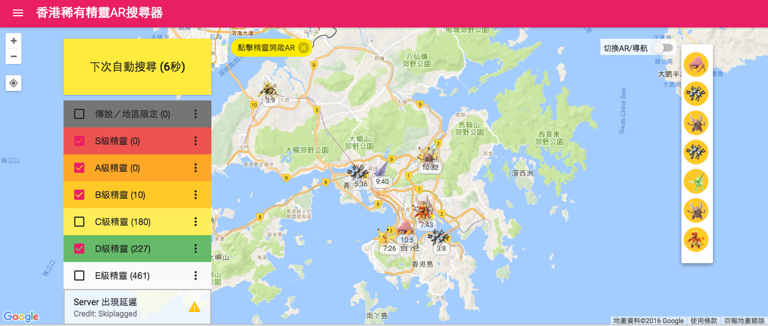Select the Magmar icon in the side list
This screenshot has height=326, width=768.
coord(696,240)
